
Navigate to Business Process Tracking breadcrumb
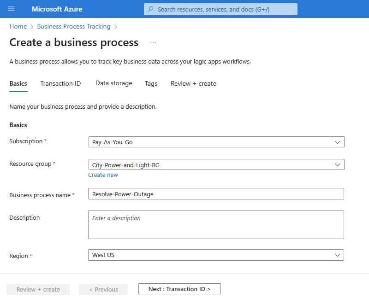(x=74, y=27)
